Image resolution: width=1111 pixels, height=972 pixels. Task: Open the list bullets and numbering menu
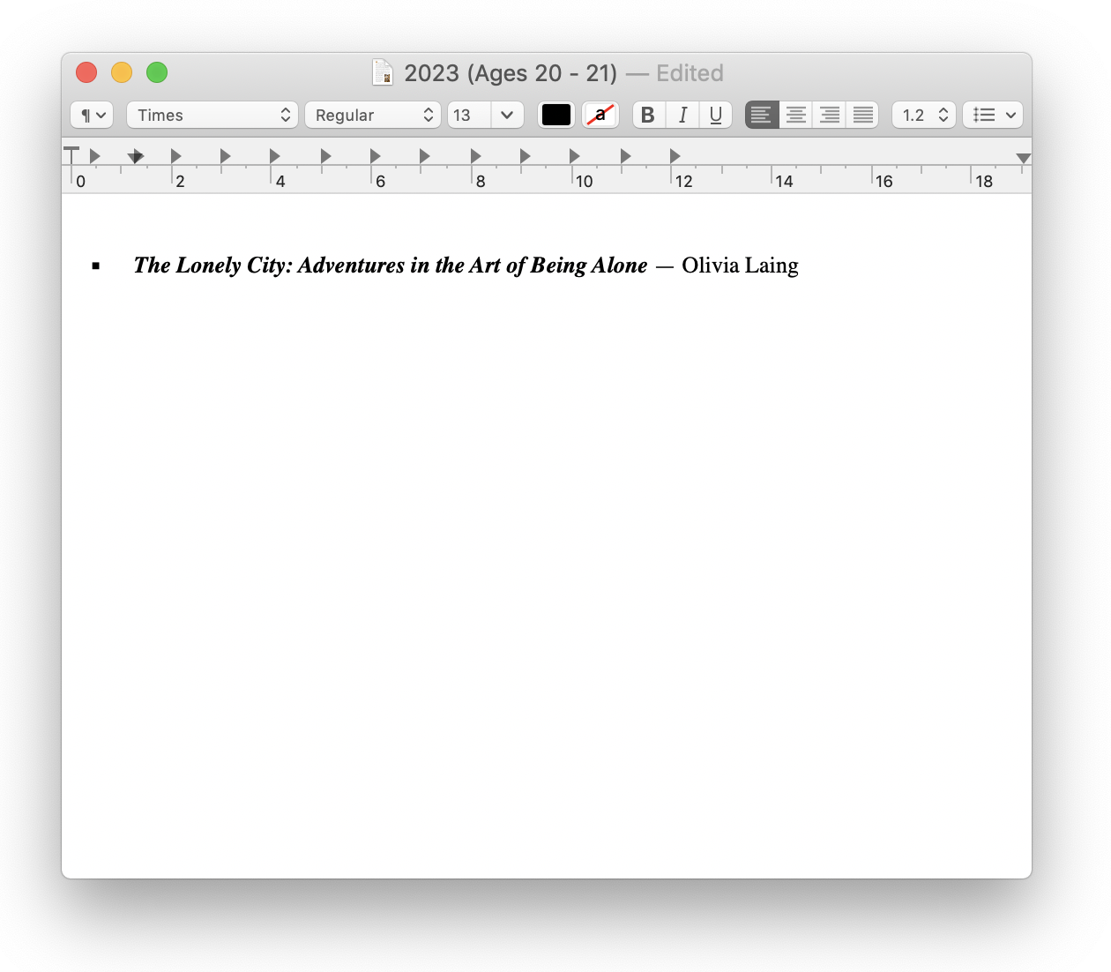993,116
